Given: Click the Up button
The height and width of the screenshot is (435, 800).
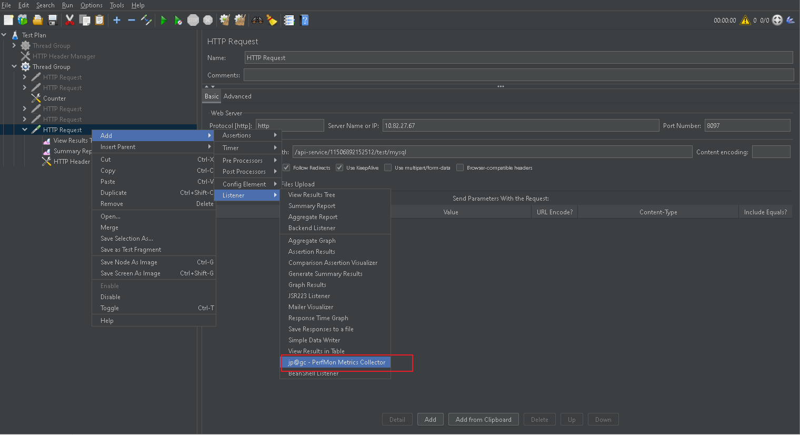Looking at the screenshot, I should 572,420.
